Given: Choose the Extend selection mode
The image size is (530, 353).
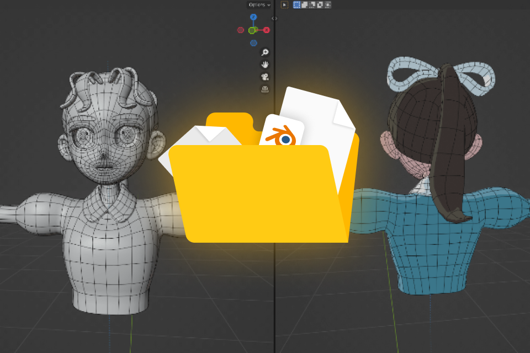Looking at the screenshot, I should pos(305,5).
